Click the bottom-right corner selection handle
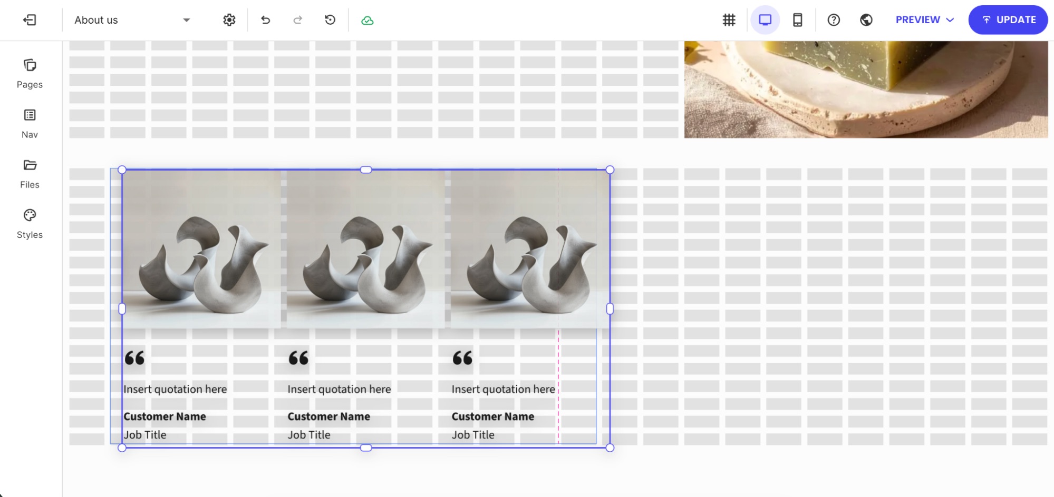The height and width of the screenshot is (497, 1054). click(x=610, y=448)
